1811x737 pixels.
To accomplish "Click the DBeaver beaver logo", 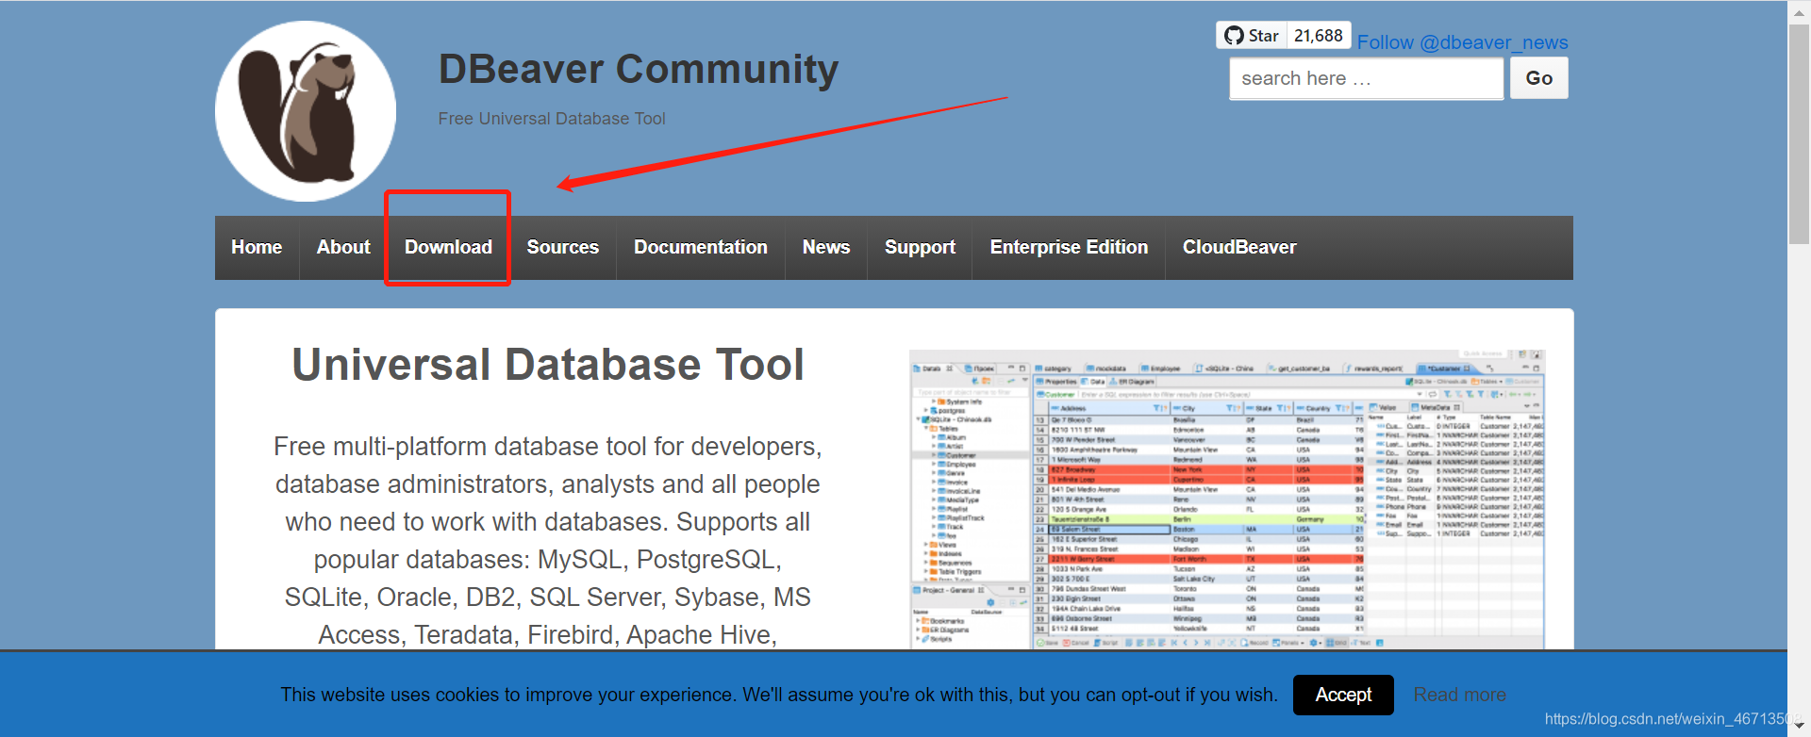I will (306, 111).
